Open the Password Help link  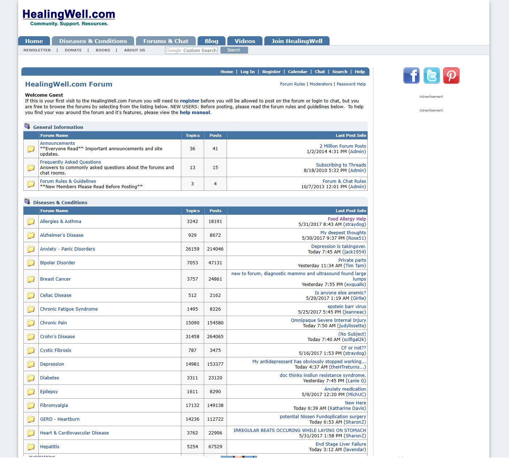click(x=351, y=84)
